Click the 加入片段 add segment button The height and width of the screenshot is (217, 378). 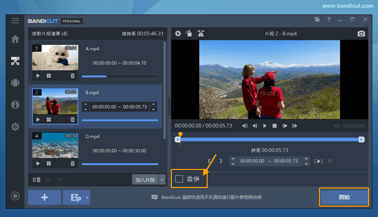coord(144,180)
